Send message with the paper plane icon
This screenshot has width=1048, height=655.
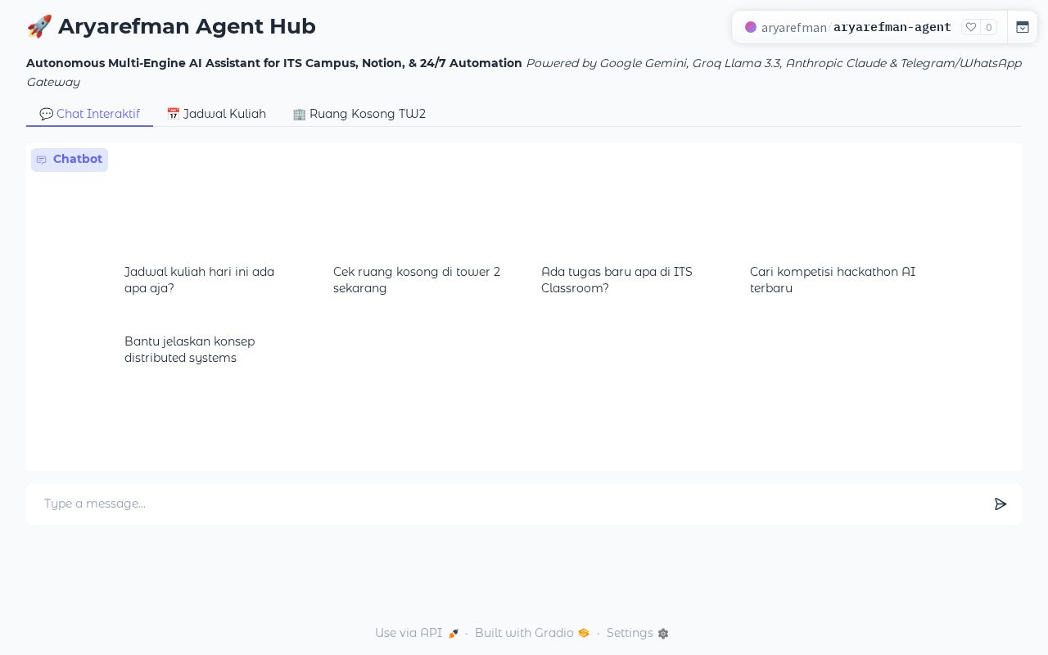click(x=1001, y=504)
